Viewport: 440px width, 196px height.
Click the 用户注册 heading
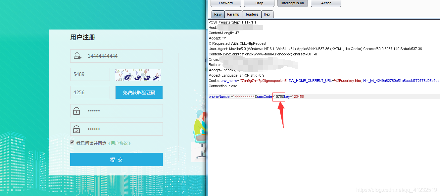pyautogui.click(x=83, y=37)
